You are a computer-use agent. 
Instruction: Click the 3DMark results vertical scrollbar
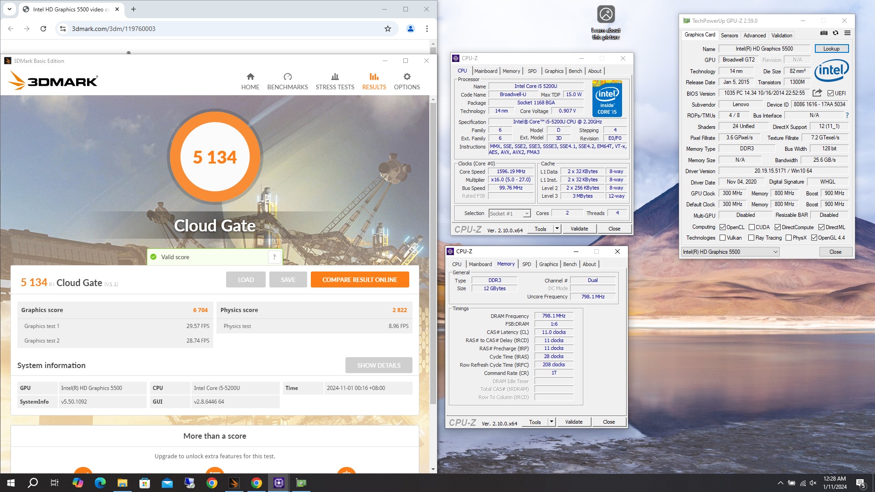tap(433, 253)
